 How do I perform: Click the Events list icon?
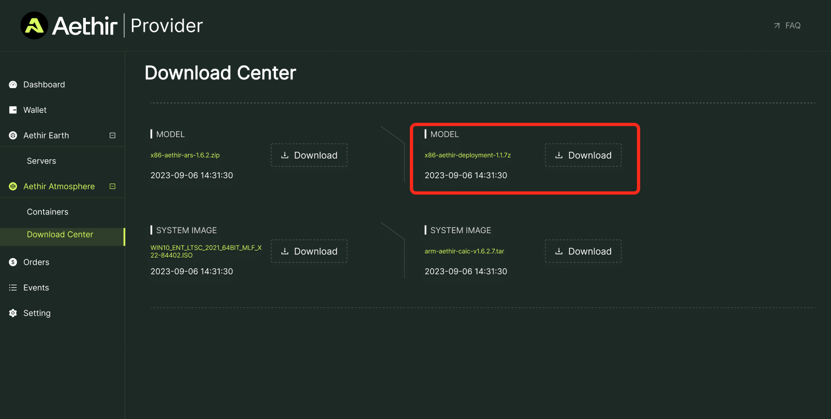[x=13, y=288]
